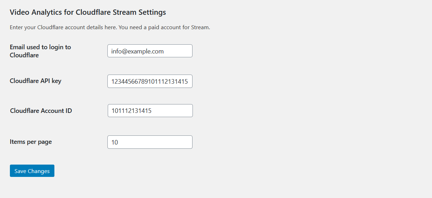Place cursor in field showing 101112131415
This screenshot has width=432, height=198.
(150, 110)
